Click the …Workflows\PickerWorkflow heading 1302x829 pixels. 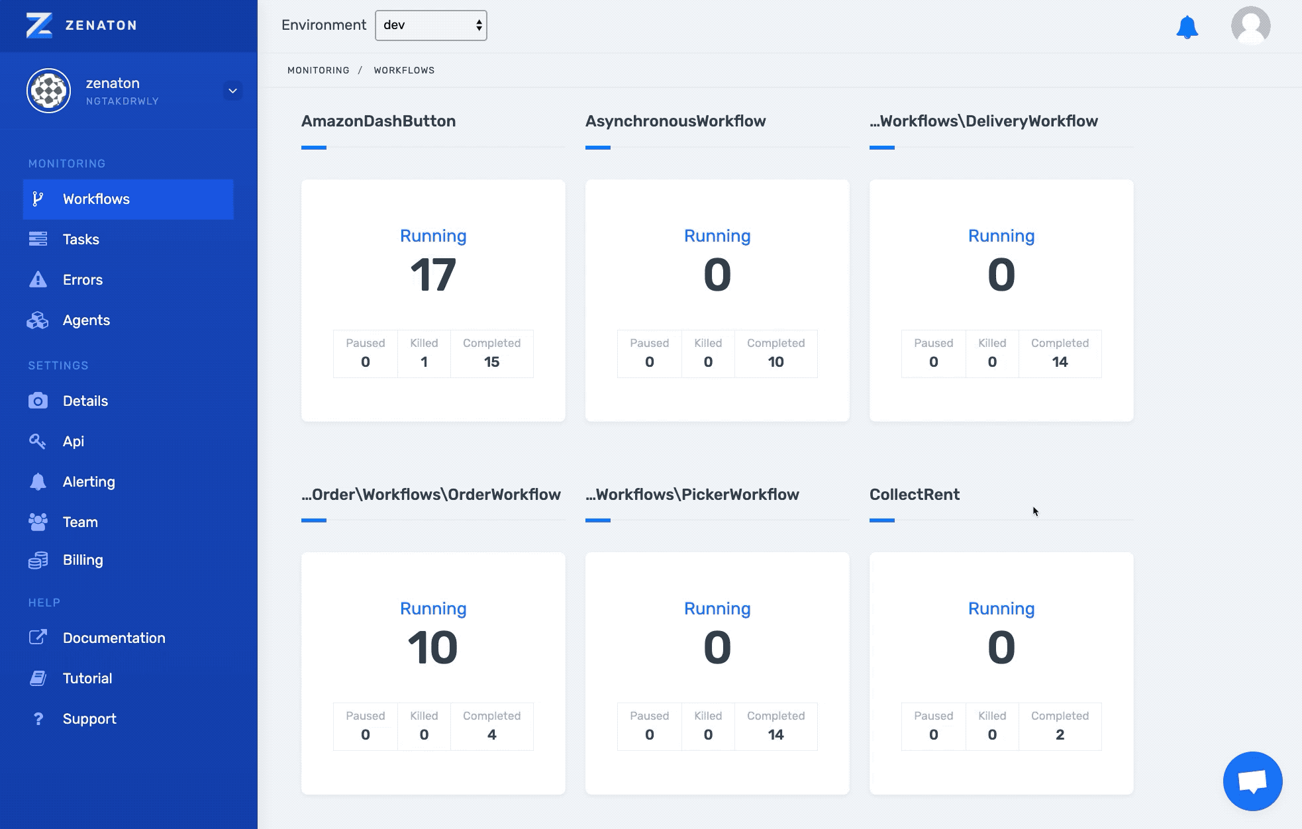coord(692,495)
